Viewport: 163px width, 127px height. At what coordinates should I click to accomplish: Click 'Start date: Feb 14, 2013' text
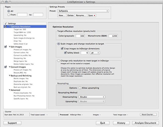point(14,115)
